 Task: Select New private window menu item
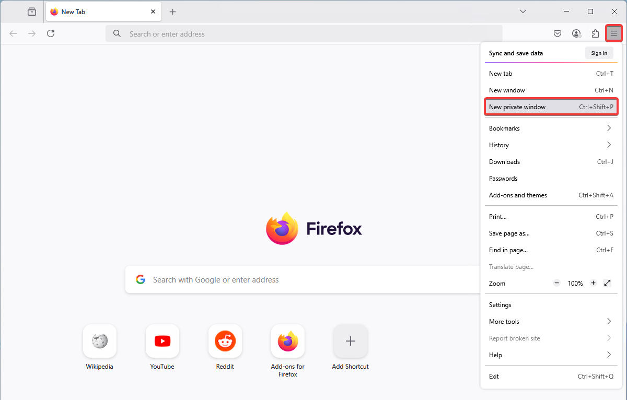point(551,107)
